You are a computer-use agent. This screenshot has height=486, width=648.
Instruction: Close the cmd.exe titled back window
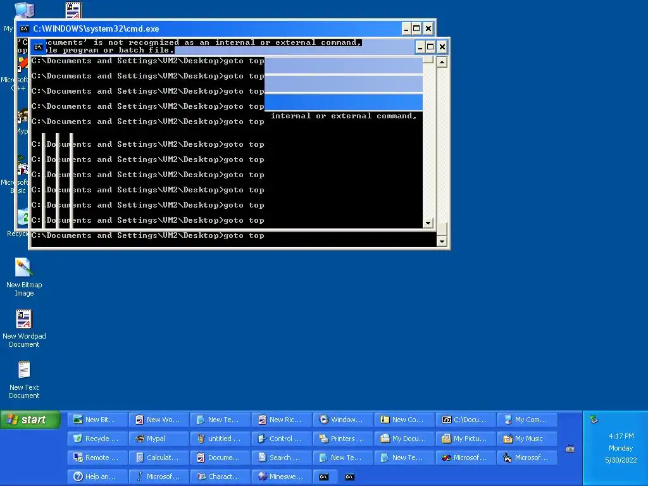coord(428,28)
